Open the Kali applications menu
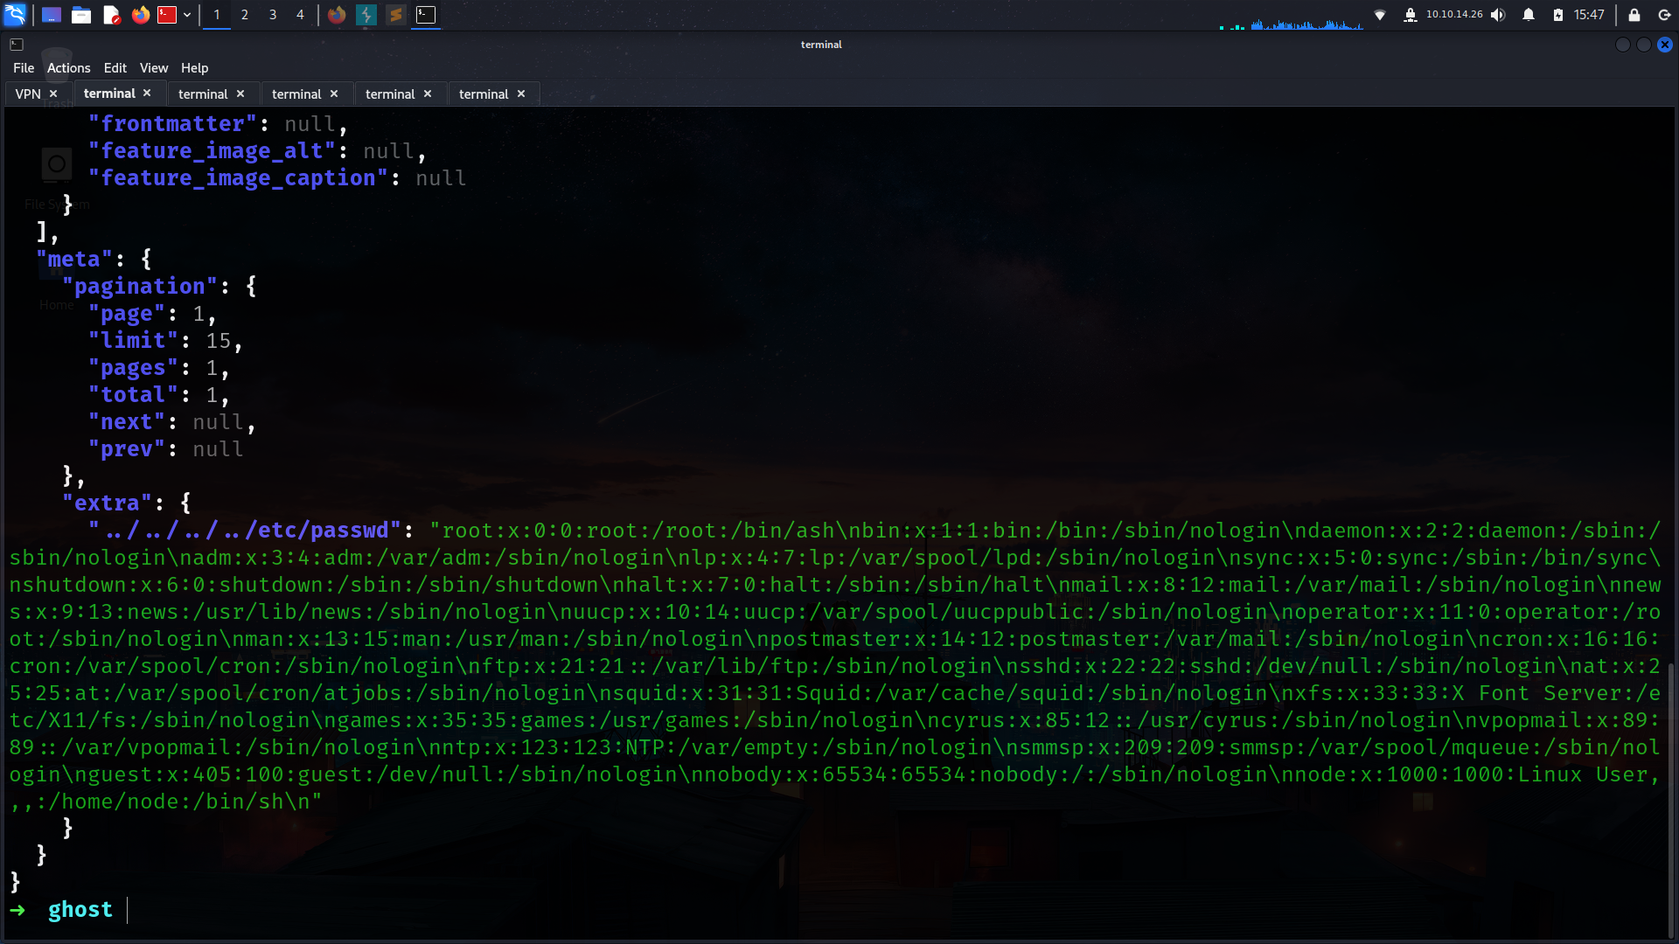Screen dimensions: 1679x944 pos(15,15)
